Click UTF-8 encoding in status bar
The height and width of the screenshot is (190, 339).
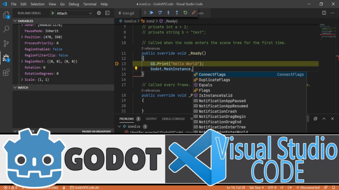pyautogui.click(x=272, y=188)
